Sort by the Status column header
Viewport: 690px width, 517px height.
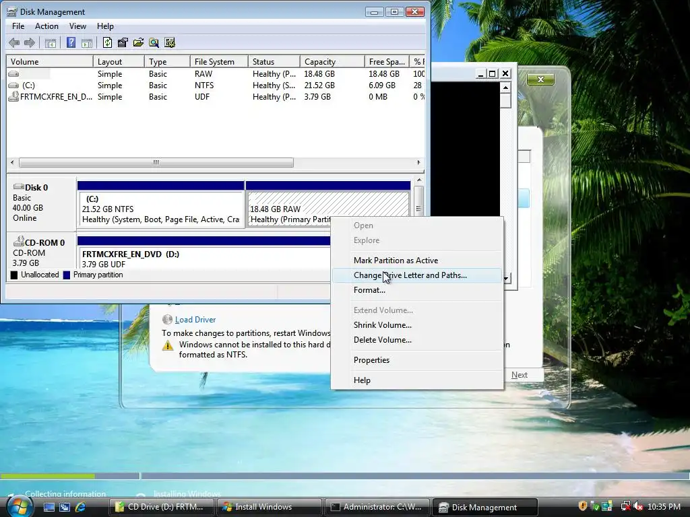click(x=274, y=61)
